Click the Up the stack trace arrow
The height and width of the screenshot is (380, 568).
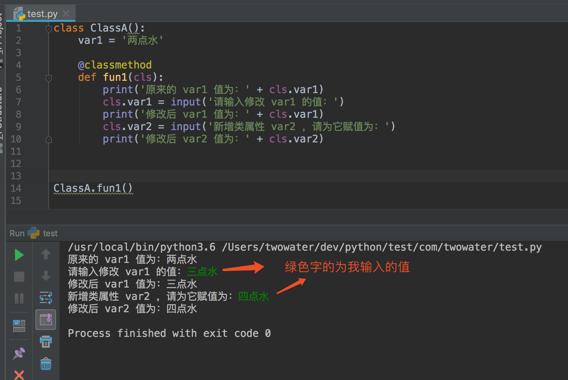(46, 254)
